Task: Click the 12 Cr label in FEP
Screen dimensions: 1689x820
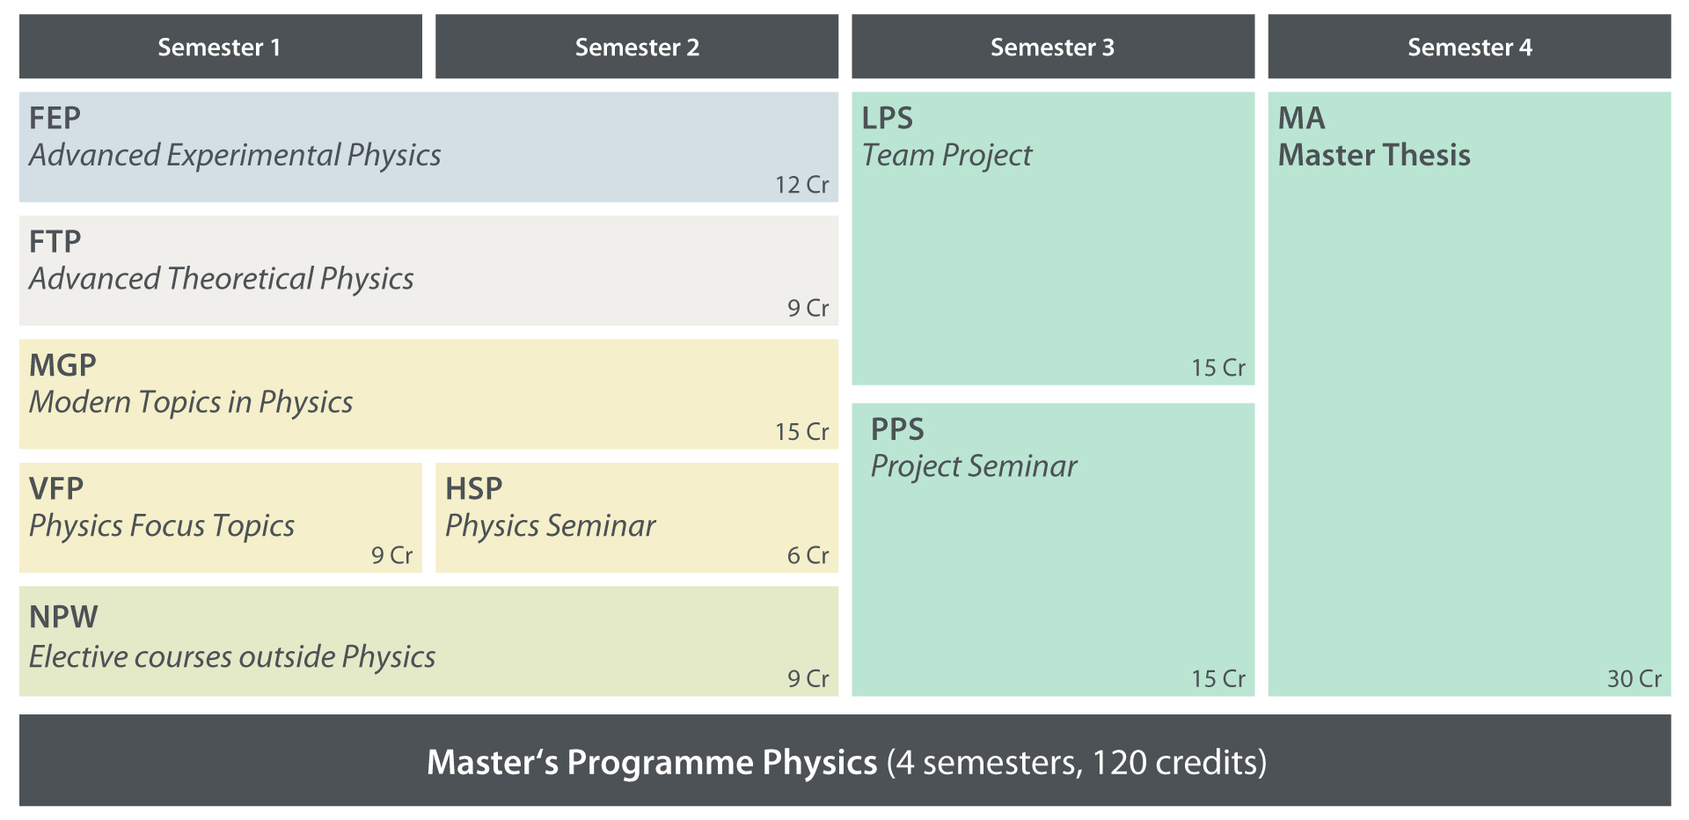Action: pyautogui.click(x=801, y=185)
